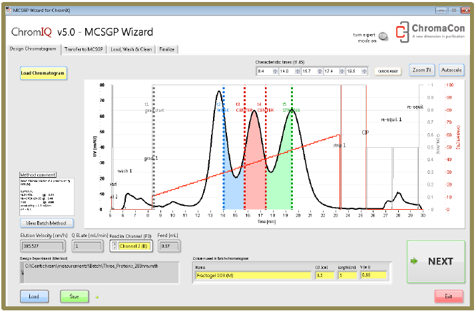Image resolution: width=476 pixels, height=313 pixels.
Task: Click the Autoscale button
Action: (x=451, y=70)
